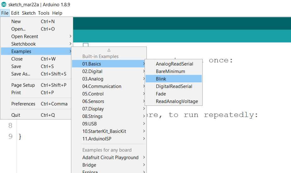The image size is (291, 173).
Task: Click the word 'repeatedly:' in the editor
Action: pos(231,115)
